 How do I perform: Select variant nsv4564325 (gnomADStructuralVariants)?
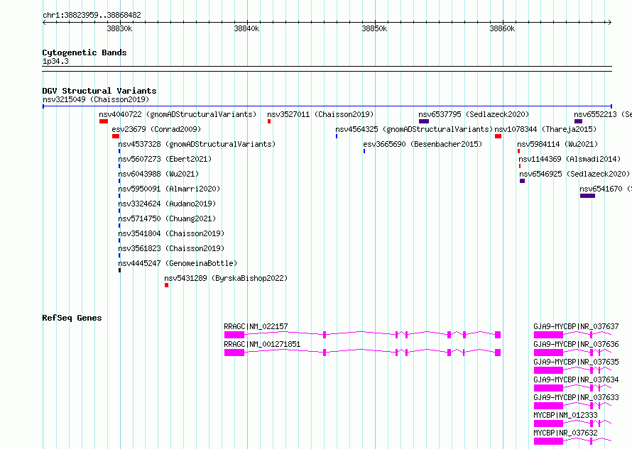pos(414,129)
